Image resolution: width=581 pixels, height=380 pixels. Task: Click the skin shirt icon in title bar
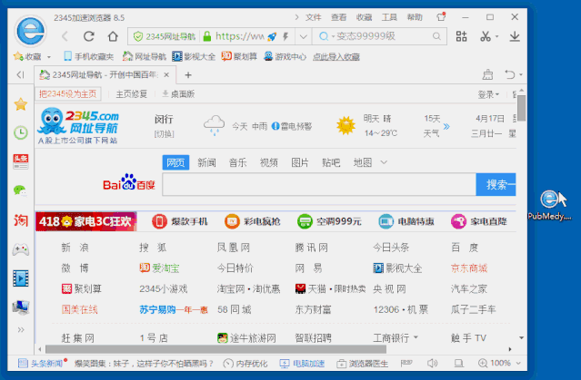point(441,17)
